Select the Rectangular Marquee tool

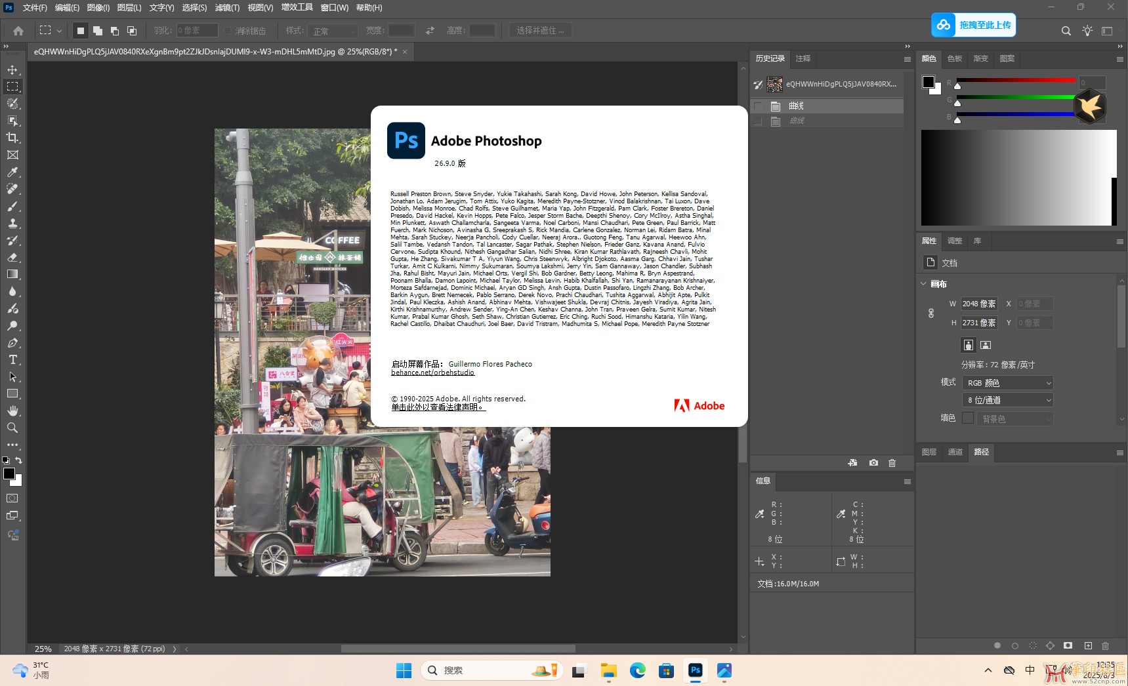point(12,87)
